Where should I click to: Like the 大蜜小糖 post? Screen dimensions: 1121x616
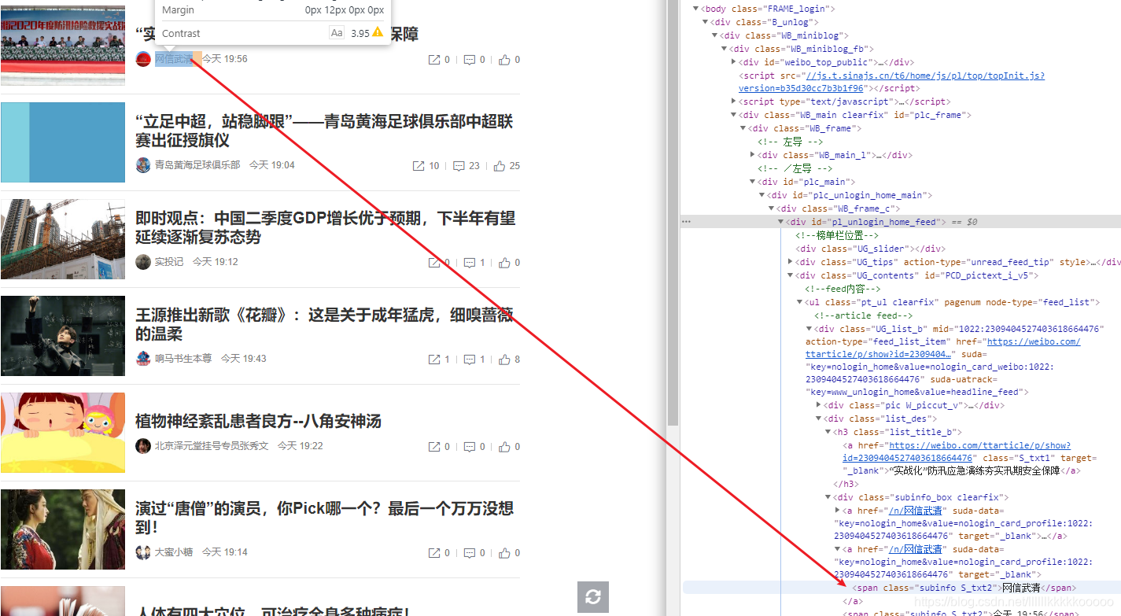pyautogui.click(x=504, y=553)
